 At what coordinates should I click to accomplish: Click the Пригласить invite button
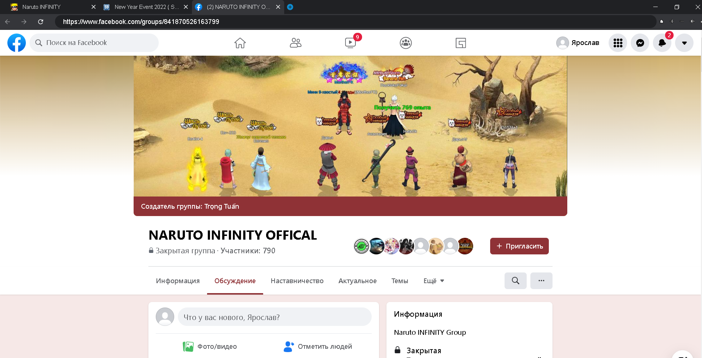pyautogui.click(x=519, y=246)
